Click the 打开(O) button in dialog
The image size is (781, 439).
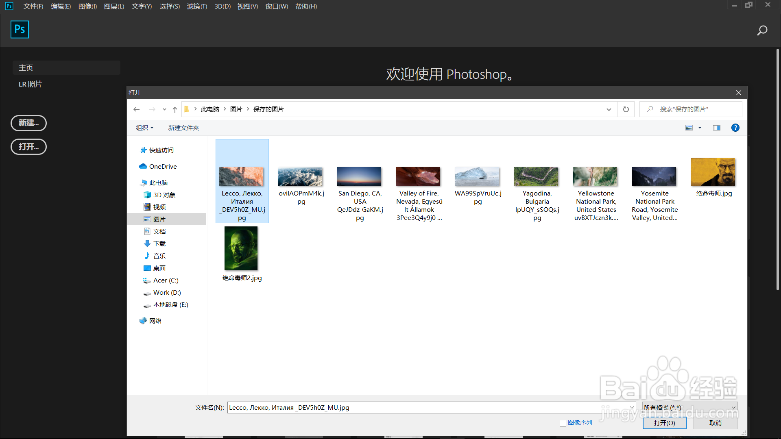(664, 423)
